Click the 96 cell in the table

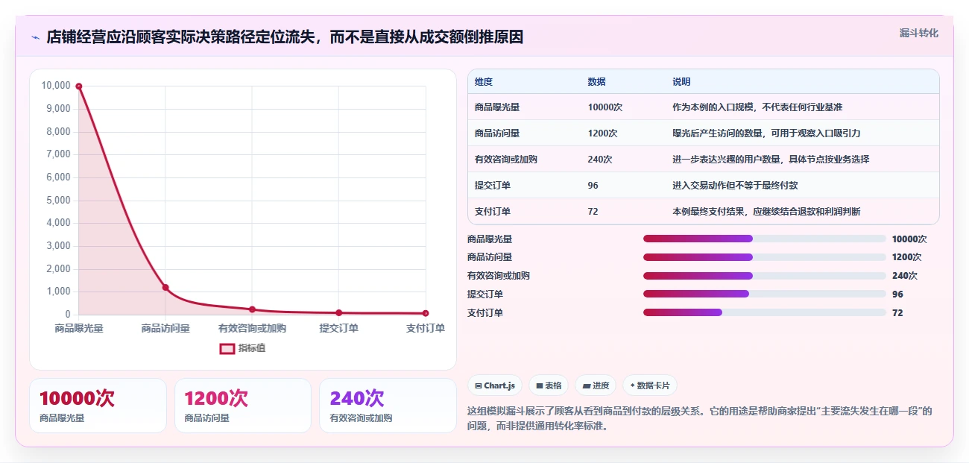[x=593, y=186]
